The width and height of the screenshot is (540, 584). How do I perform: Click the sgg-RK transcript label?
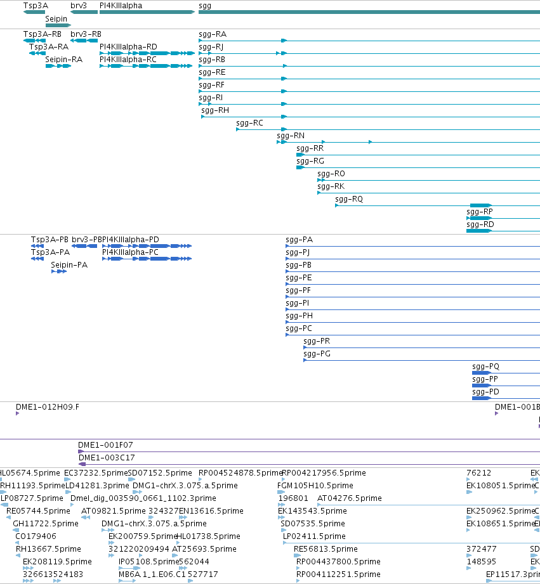pyautogui.click(x=331, y=186)
